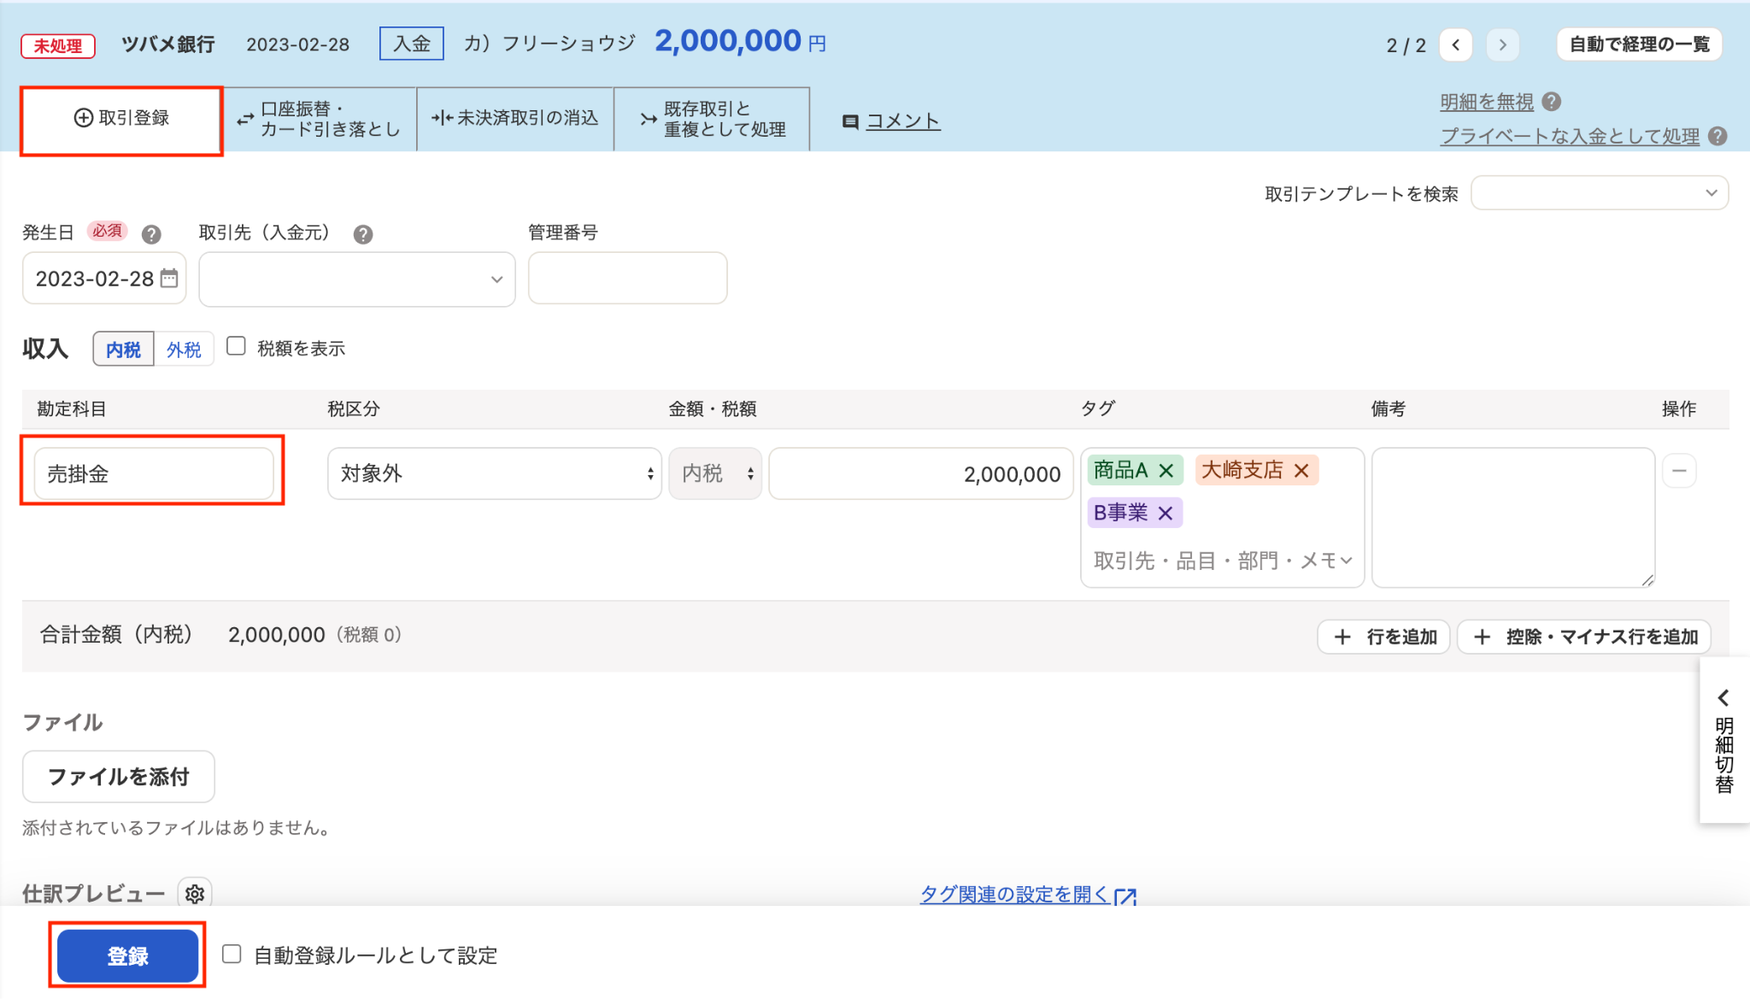The height and width of the screenshot is (999, 1750).
Task: Open 仕訳プレビュー gear settings
Action: (x=195, y=894)
